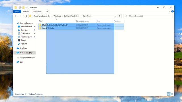Expand chevron after Windows in address bar

[62, 16]
